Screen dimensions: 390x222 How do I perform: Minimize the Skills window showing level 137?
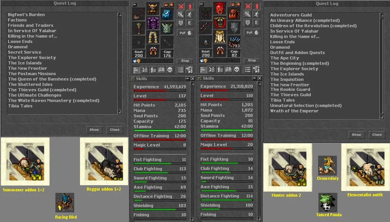pyautogui.click(x=188, y=78)
